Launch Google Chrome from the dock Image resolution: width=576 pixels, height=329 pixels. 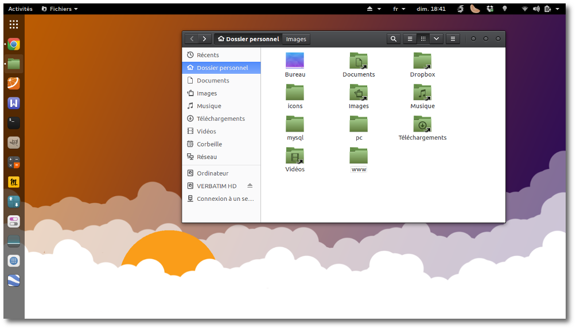click(14, 44)
